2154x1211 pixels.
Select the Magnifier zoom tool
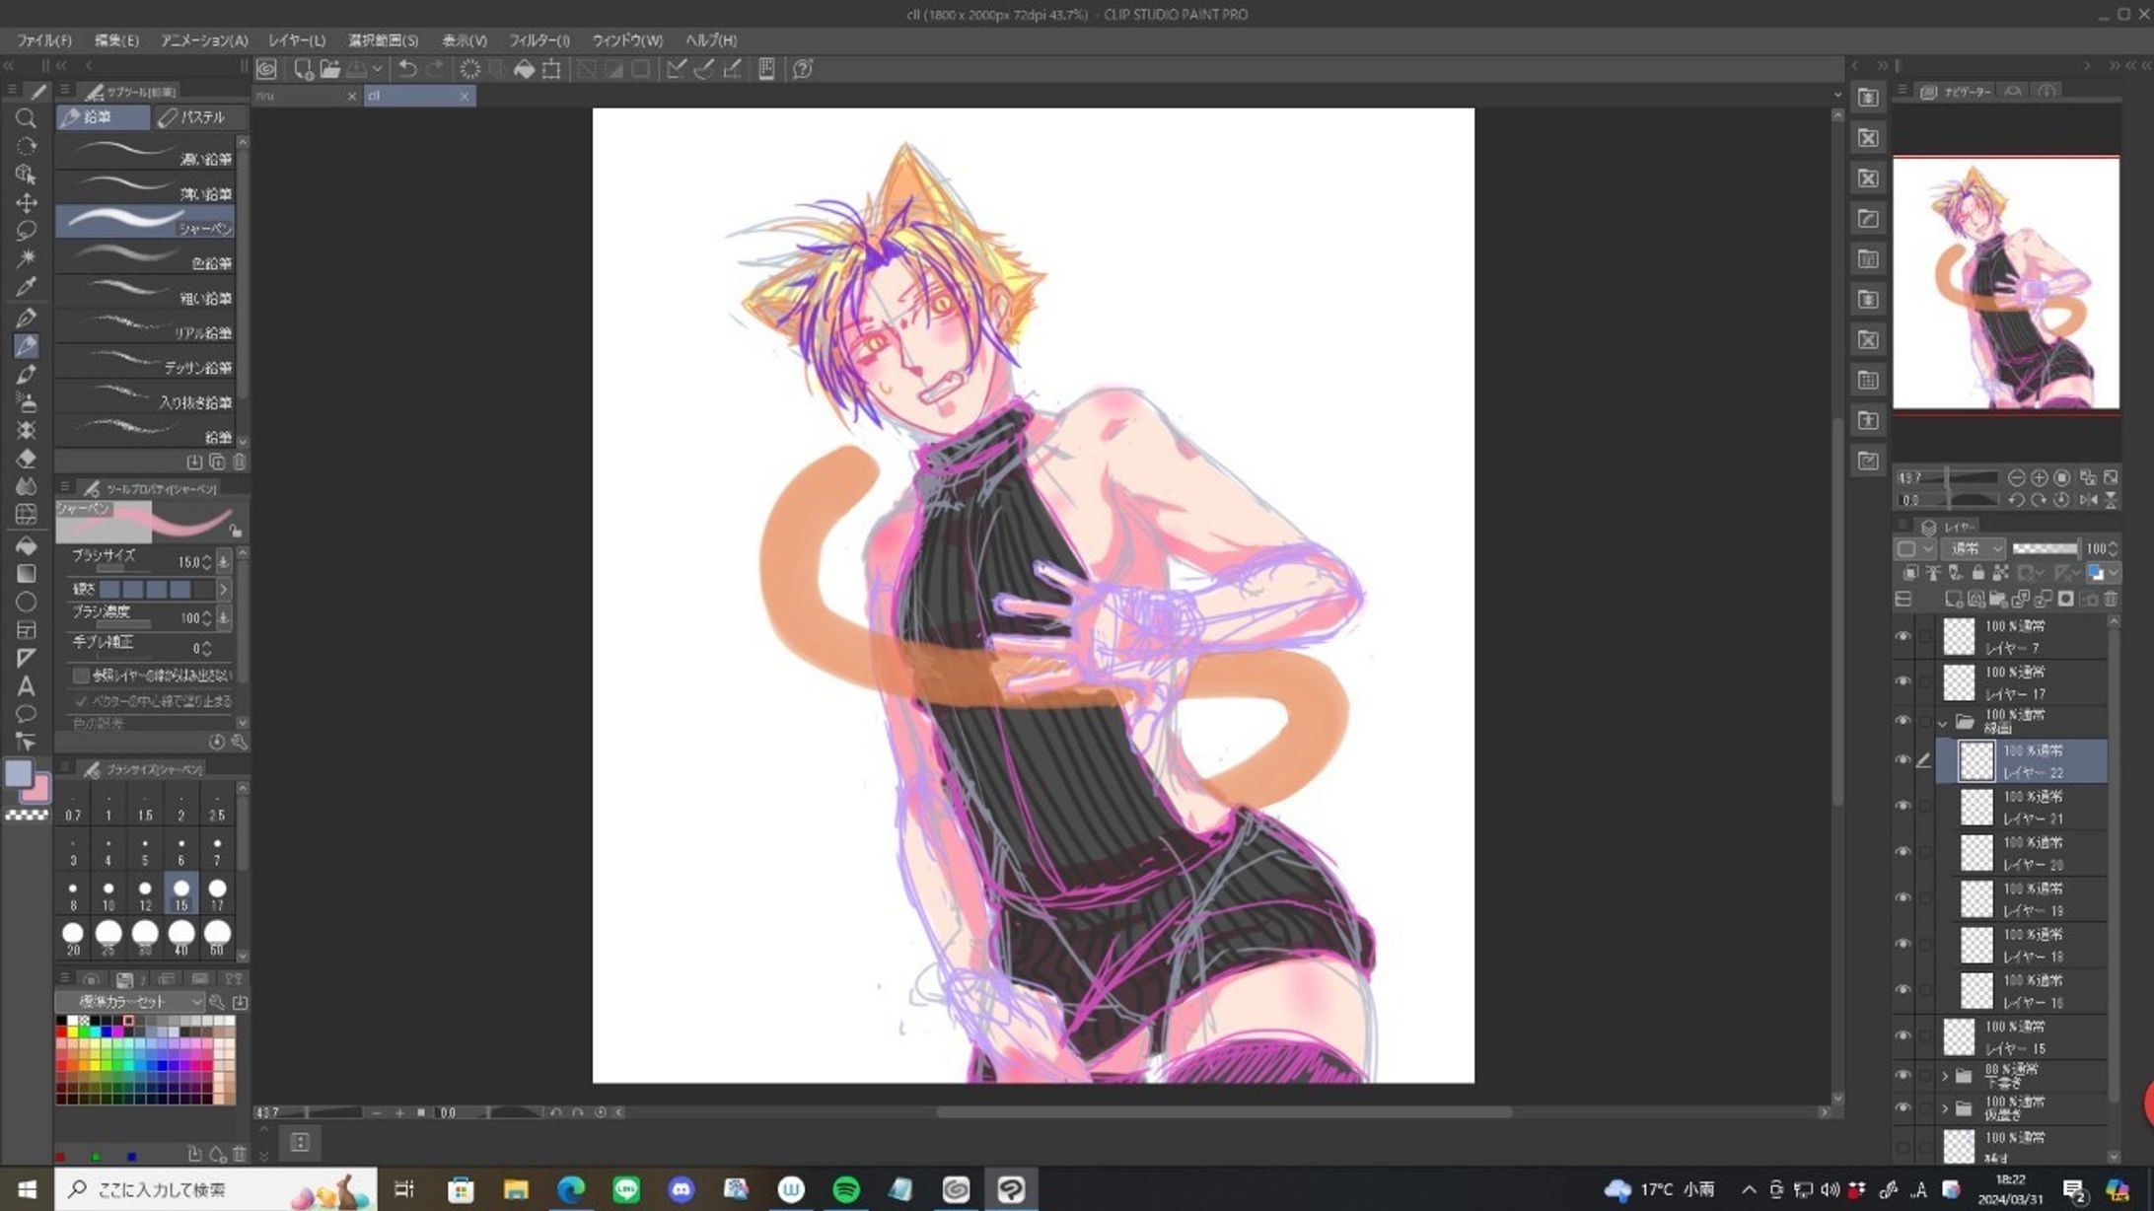[x=27, y=118]
